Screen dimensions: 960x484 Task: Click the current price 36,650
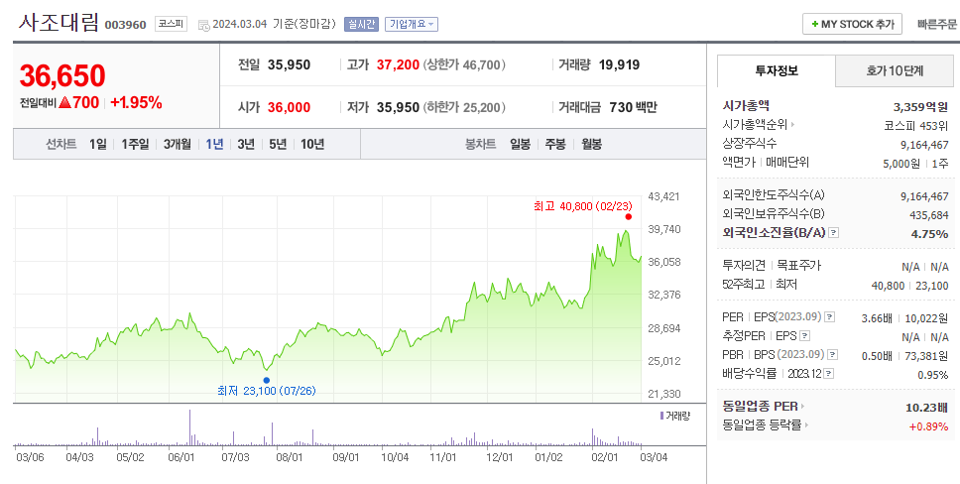pos(62,76)
